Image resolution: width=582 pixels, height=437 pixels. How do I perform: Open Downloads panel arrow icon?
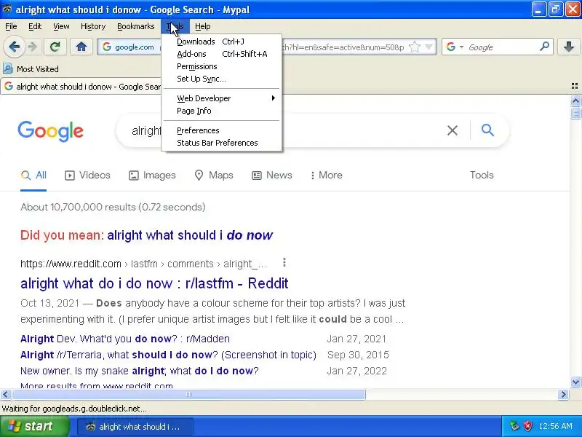[x=569, y=47]
